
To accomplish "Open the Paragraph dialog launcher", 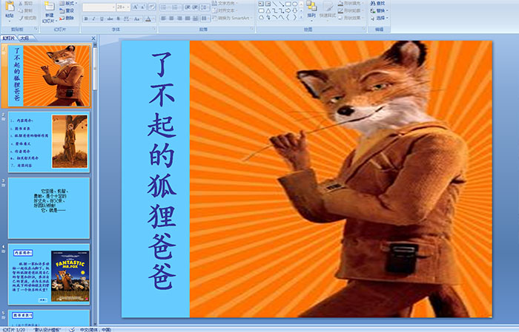I will click(x=252, y=30).
